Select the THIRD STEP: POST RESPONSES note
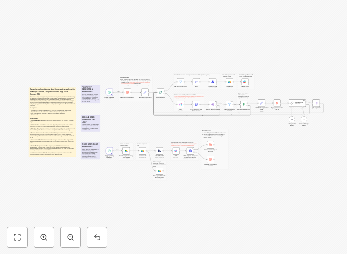The height and width of the screenshot is (254, 347). tap(91, 151)
